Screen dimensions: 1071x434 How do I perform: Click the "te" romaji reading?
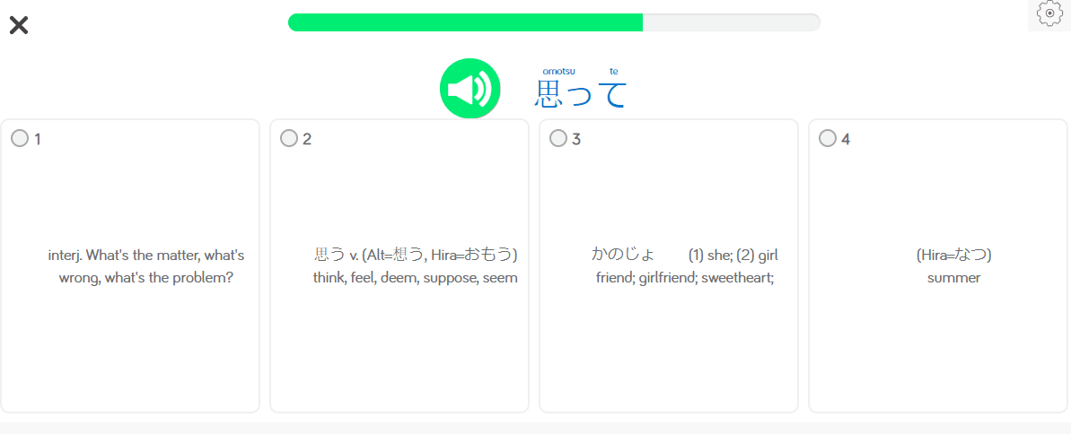tap(614, 72)
